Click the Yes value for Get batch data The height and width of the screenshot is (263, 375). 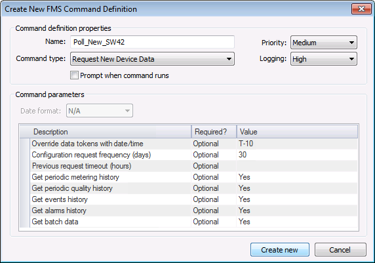(297, 222)
